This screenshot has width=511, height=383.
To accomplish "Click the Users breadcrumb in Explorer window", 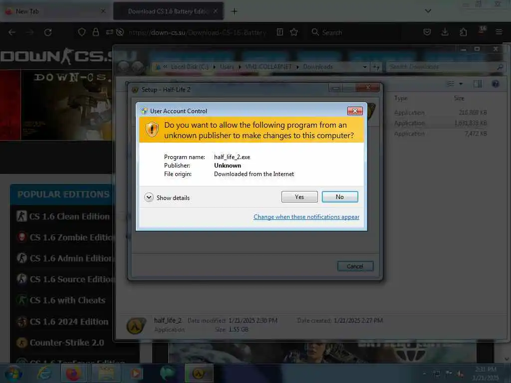I will [227, 67].
